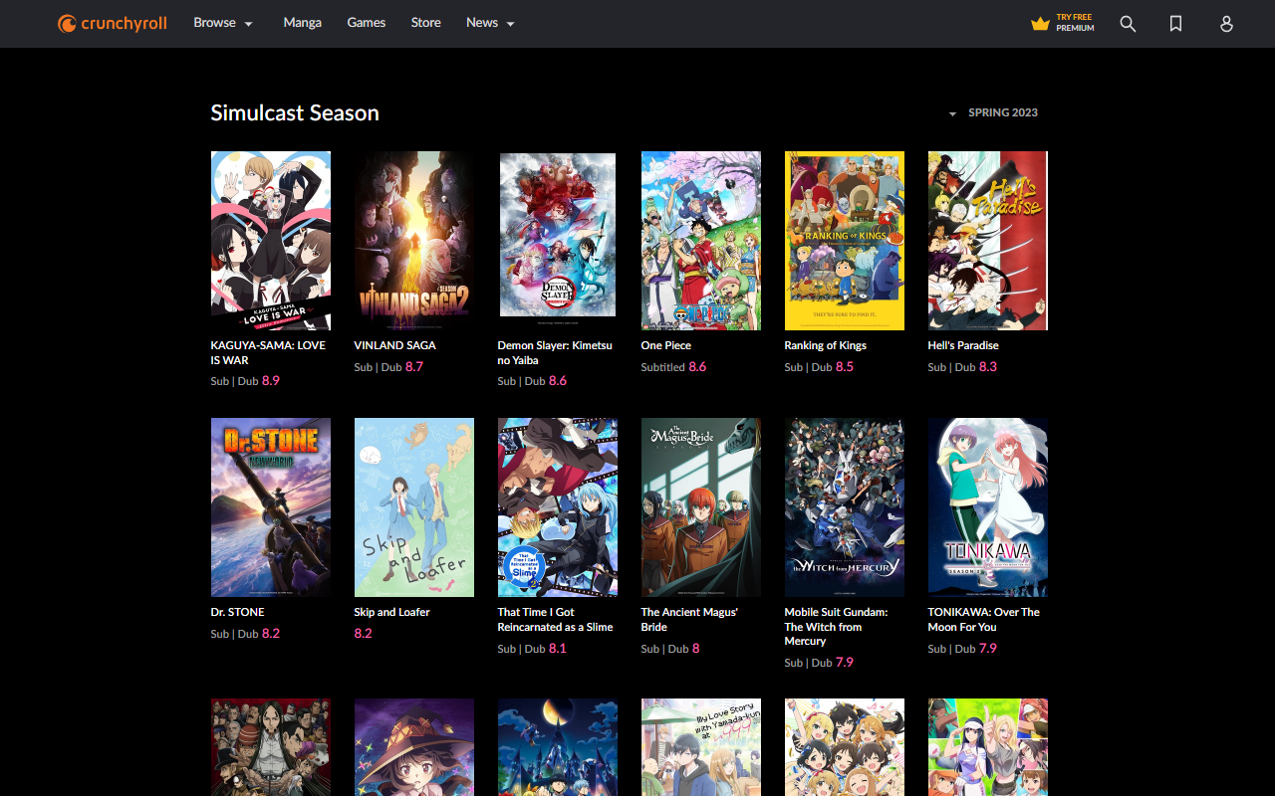This screenshot has width=1275, height=796.
Task: Click TONIKAWA: Over The Moon title text
Action: (984, 619)
